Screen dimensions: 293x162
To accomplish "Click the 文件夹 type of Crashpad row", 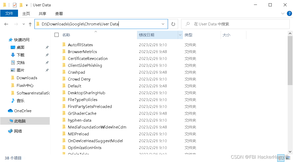I will tap(190, 72).
